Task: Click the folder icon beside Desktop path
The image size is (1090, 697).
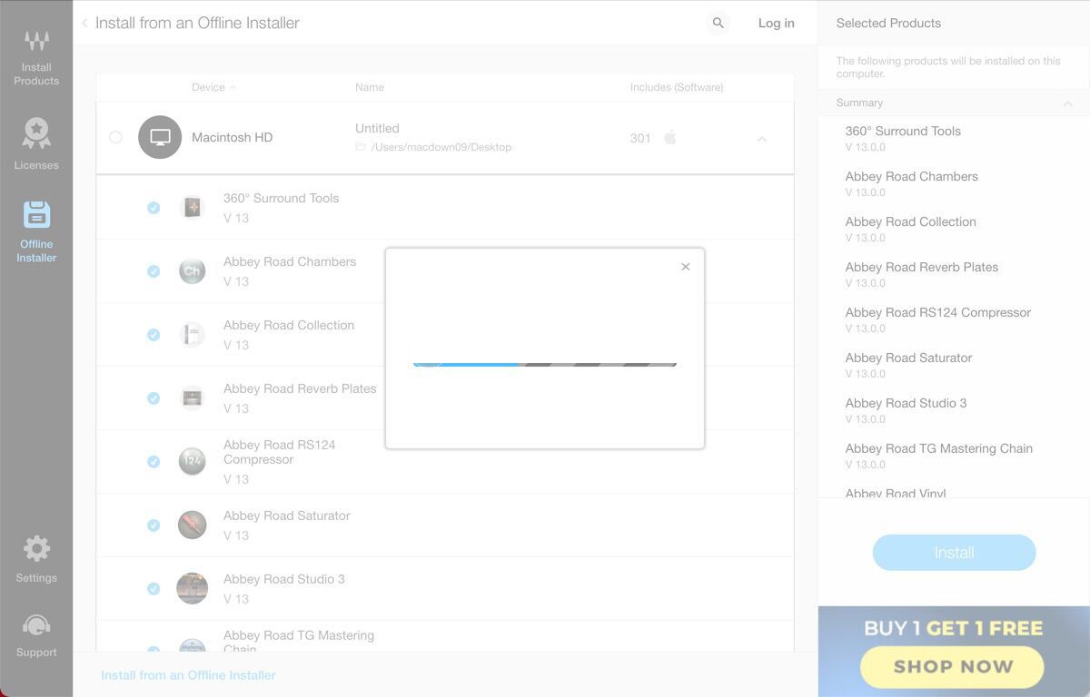Action: [x=361, y=146]
